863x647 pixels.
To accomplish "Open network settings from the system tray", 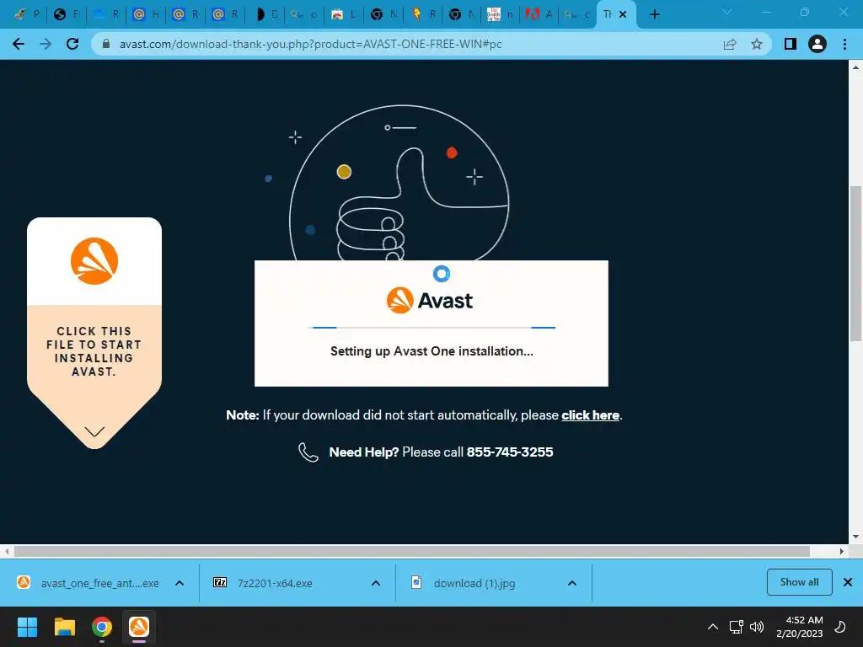I will click(737, 627).
